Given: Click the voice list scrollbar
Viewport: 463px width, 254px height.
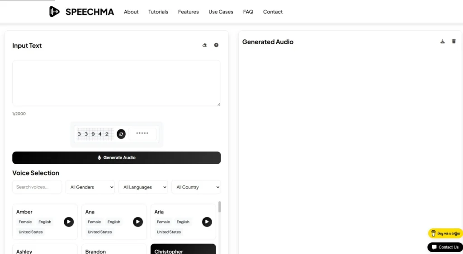Looking at the screenshot, I should (x=219, y=207).
